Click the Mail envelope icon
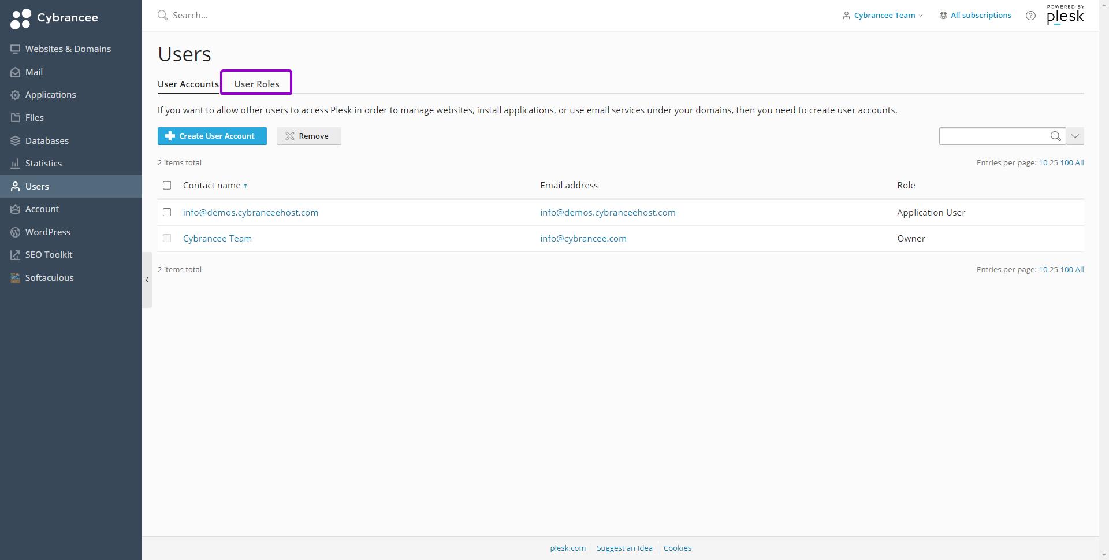 click(15, 72)
